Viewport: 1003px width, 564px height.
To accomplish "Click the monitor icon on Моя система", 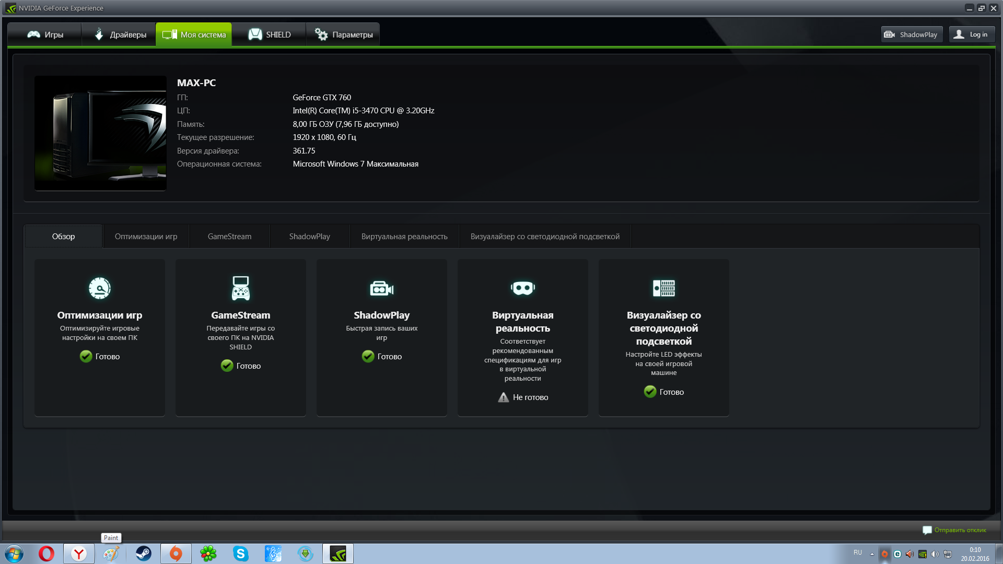I will (169, 34).
